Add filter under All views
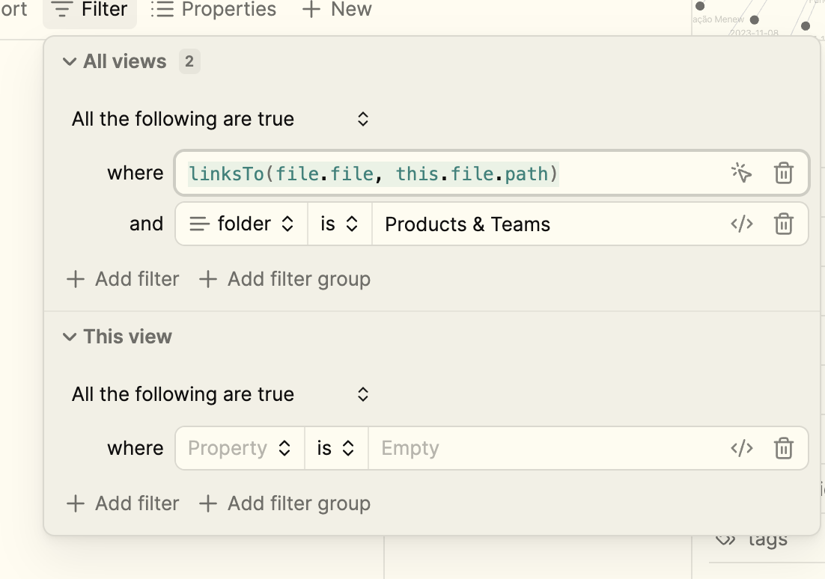The width and height of the screenshot is (825, 579). [x=124, y=279]
